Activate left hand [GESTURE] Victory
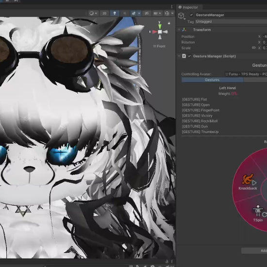Viewport: 267px width, 267px height. (x=197, y=116)
